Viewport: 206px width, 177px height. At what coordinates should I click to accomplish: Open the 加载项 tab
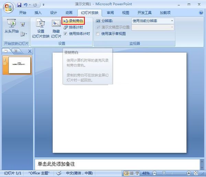click(x=165, y=13)
